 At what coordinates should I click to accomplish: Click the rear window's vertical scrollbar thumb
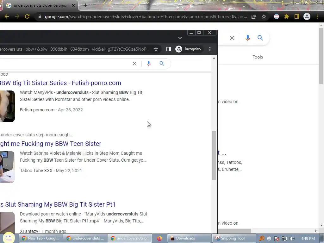click(321, 56)
